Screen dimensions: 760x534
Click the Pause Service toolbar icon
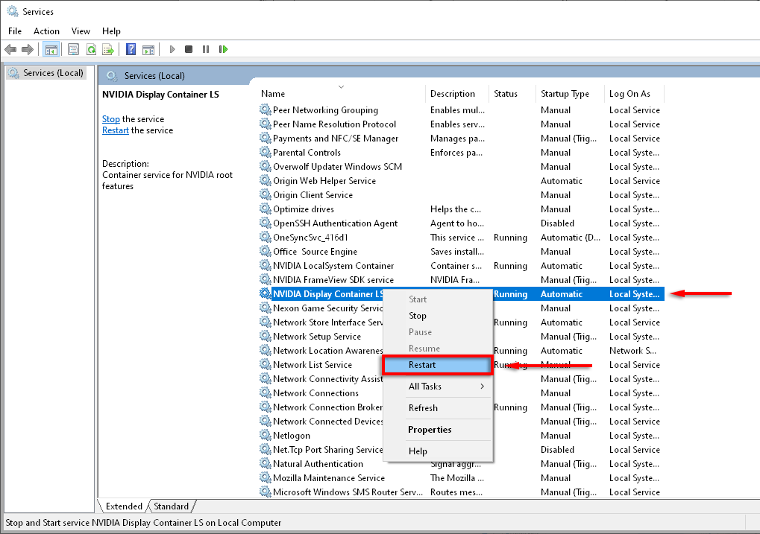pos(206,49)
